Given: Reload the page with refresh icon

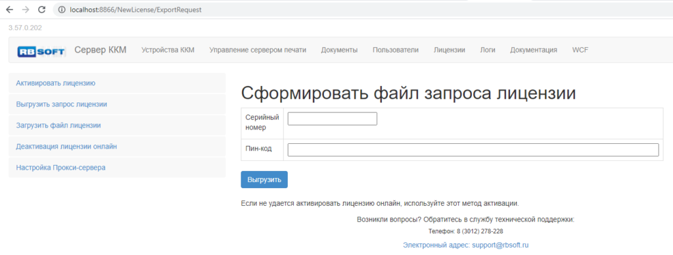Looking at the screenshot, I should coord(41,9).
